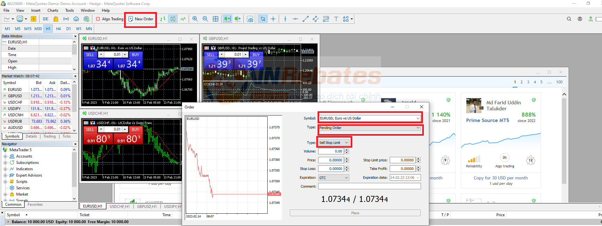Select the trendline drawing tool

305,19
